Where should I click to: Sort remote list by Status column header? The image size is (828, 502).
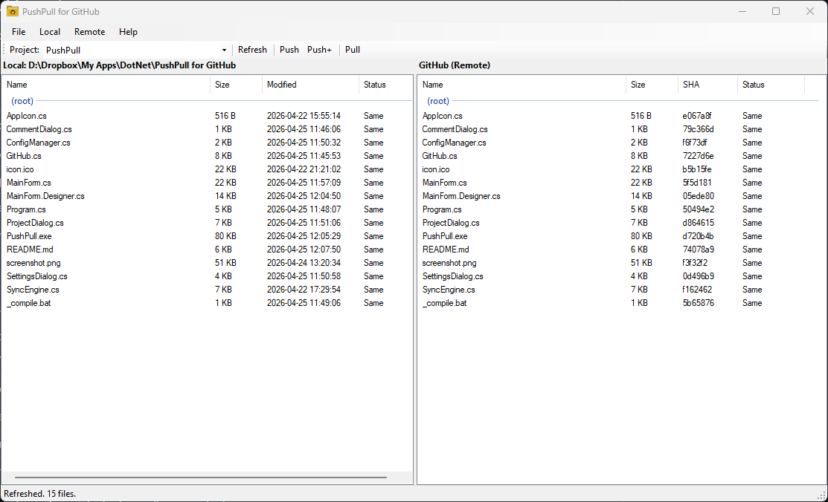coord(771,85)
